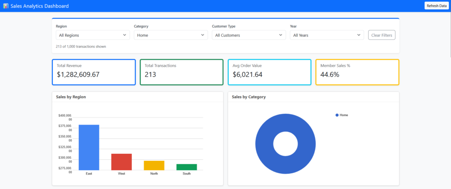The height and width of the screenshot is (189, 451).
Task: Click the yellow North bar in chart
Action: tap(154, 165)
